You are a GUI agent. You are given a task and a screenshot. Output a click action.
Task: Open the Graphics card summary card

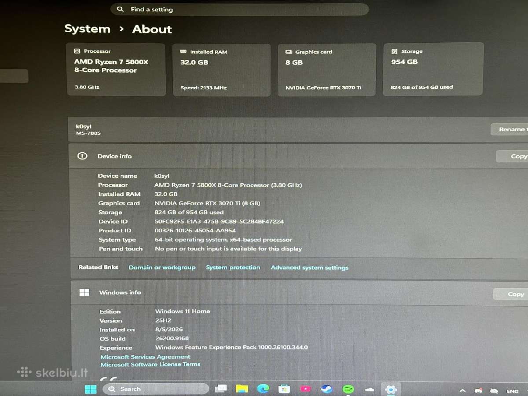pos(327,70)
